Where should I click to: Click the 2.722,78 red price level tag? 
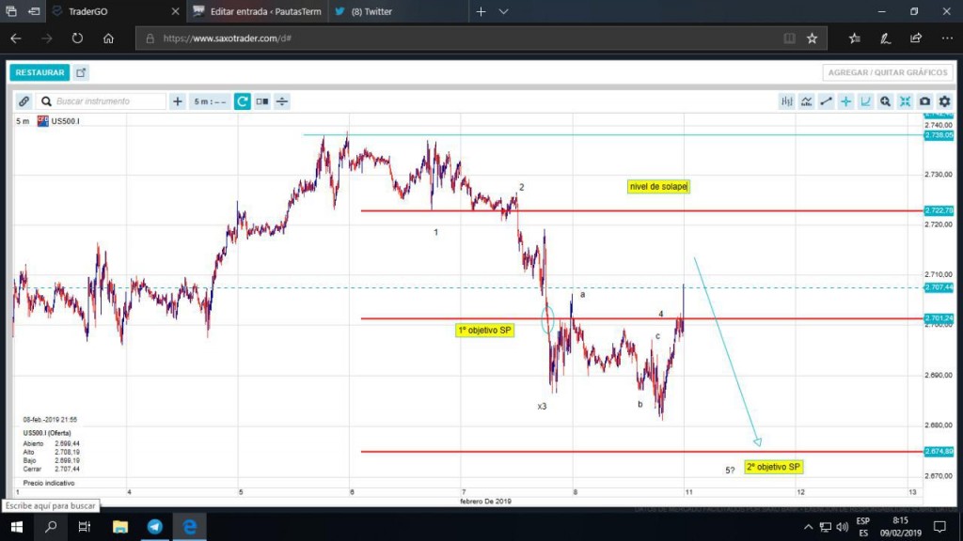click(x=939, y=210)
